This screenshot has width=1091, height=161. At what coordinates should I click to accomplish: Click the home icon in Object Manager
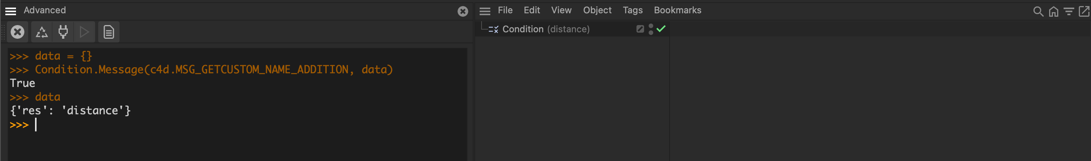point(1053,11)
